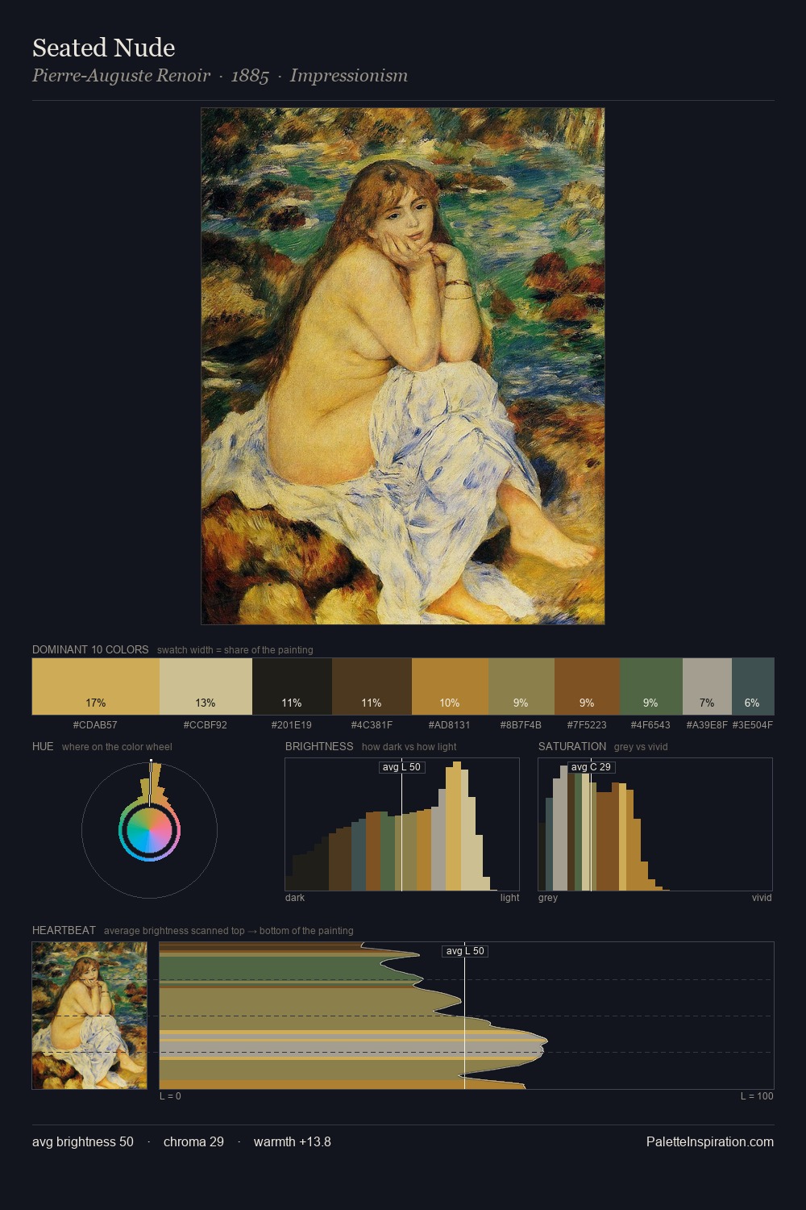Click the 'warmth +13.8' footer stat
806x1210 pixels.
(x=293, y=1141)
